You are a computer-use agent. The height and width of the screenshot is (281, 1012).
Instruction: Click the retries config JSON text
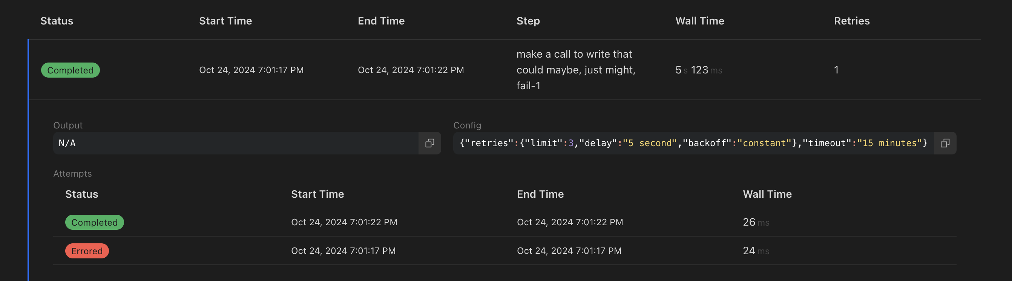693,143
